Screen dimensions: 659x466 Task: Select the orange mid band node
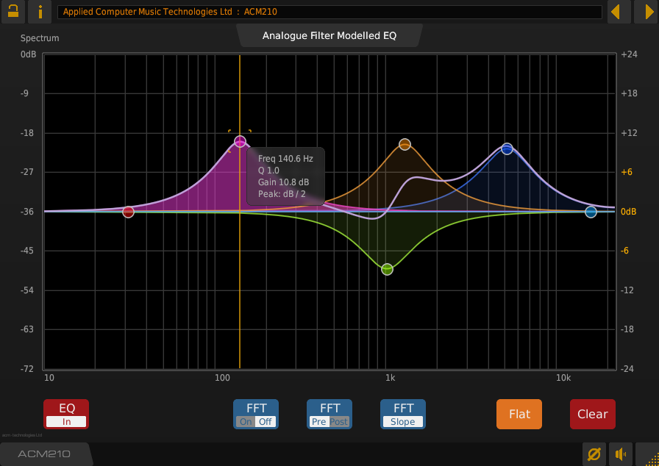pyautogui.click(x=405, y=144)
